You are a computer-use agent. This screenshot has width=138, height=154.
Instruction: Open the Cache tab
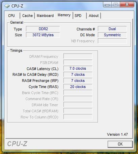[27, 16]
